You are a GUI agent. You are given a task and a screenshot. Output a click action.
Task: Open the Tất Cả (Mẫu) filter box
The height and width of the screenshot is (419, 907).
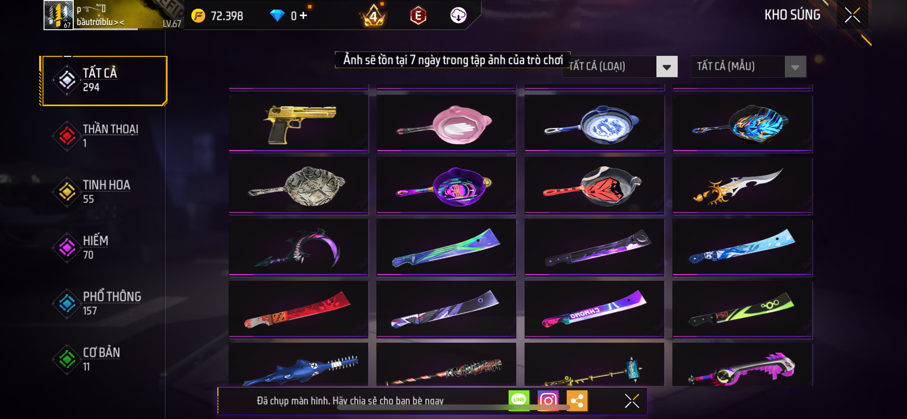click(748, 67)
